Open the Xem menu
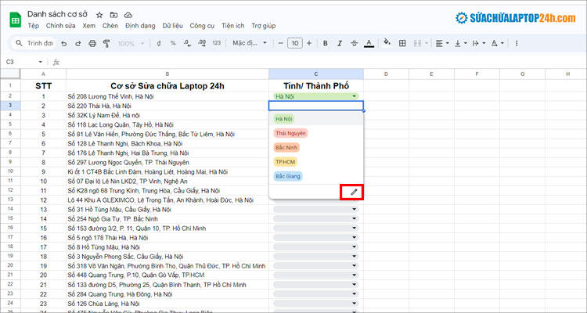 coord(89,26)
